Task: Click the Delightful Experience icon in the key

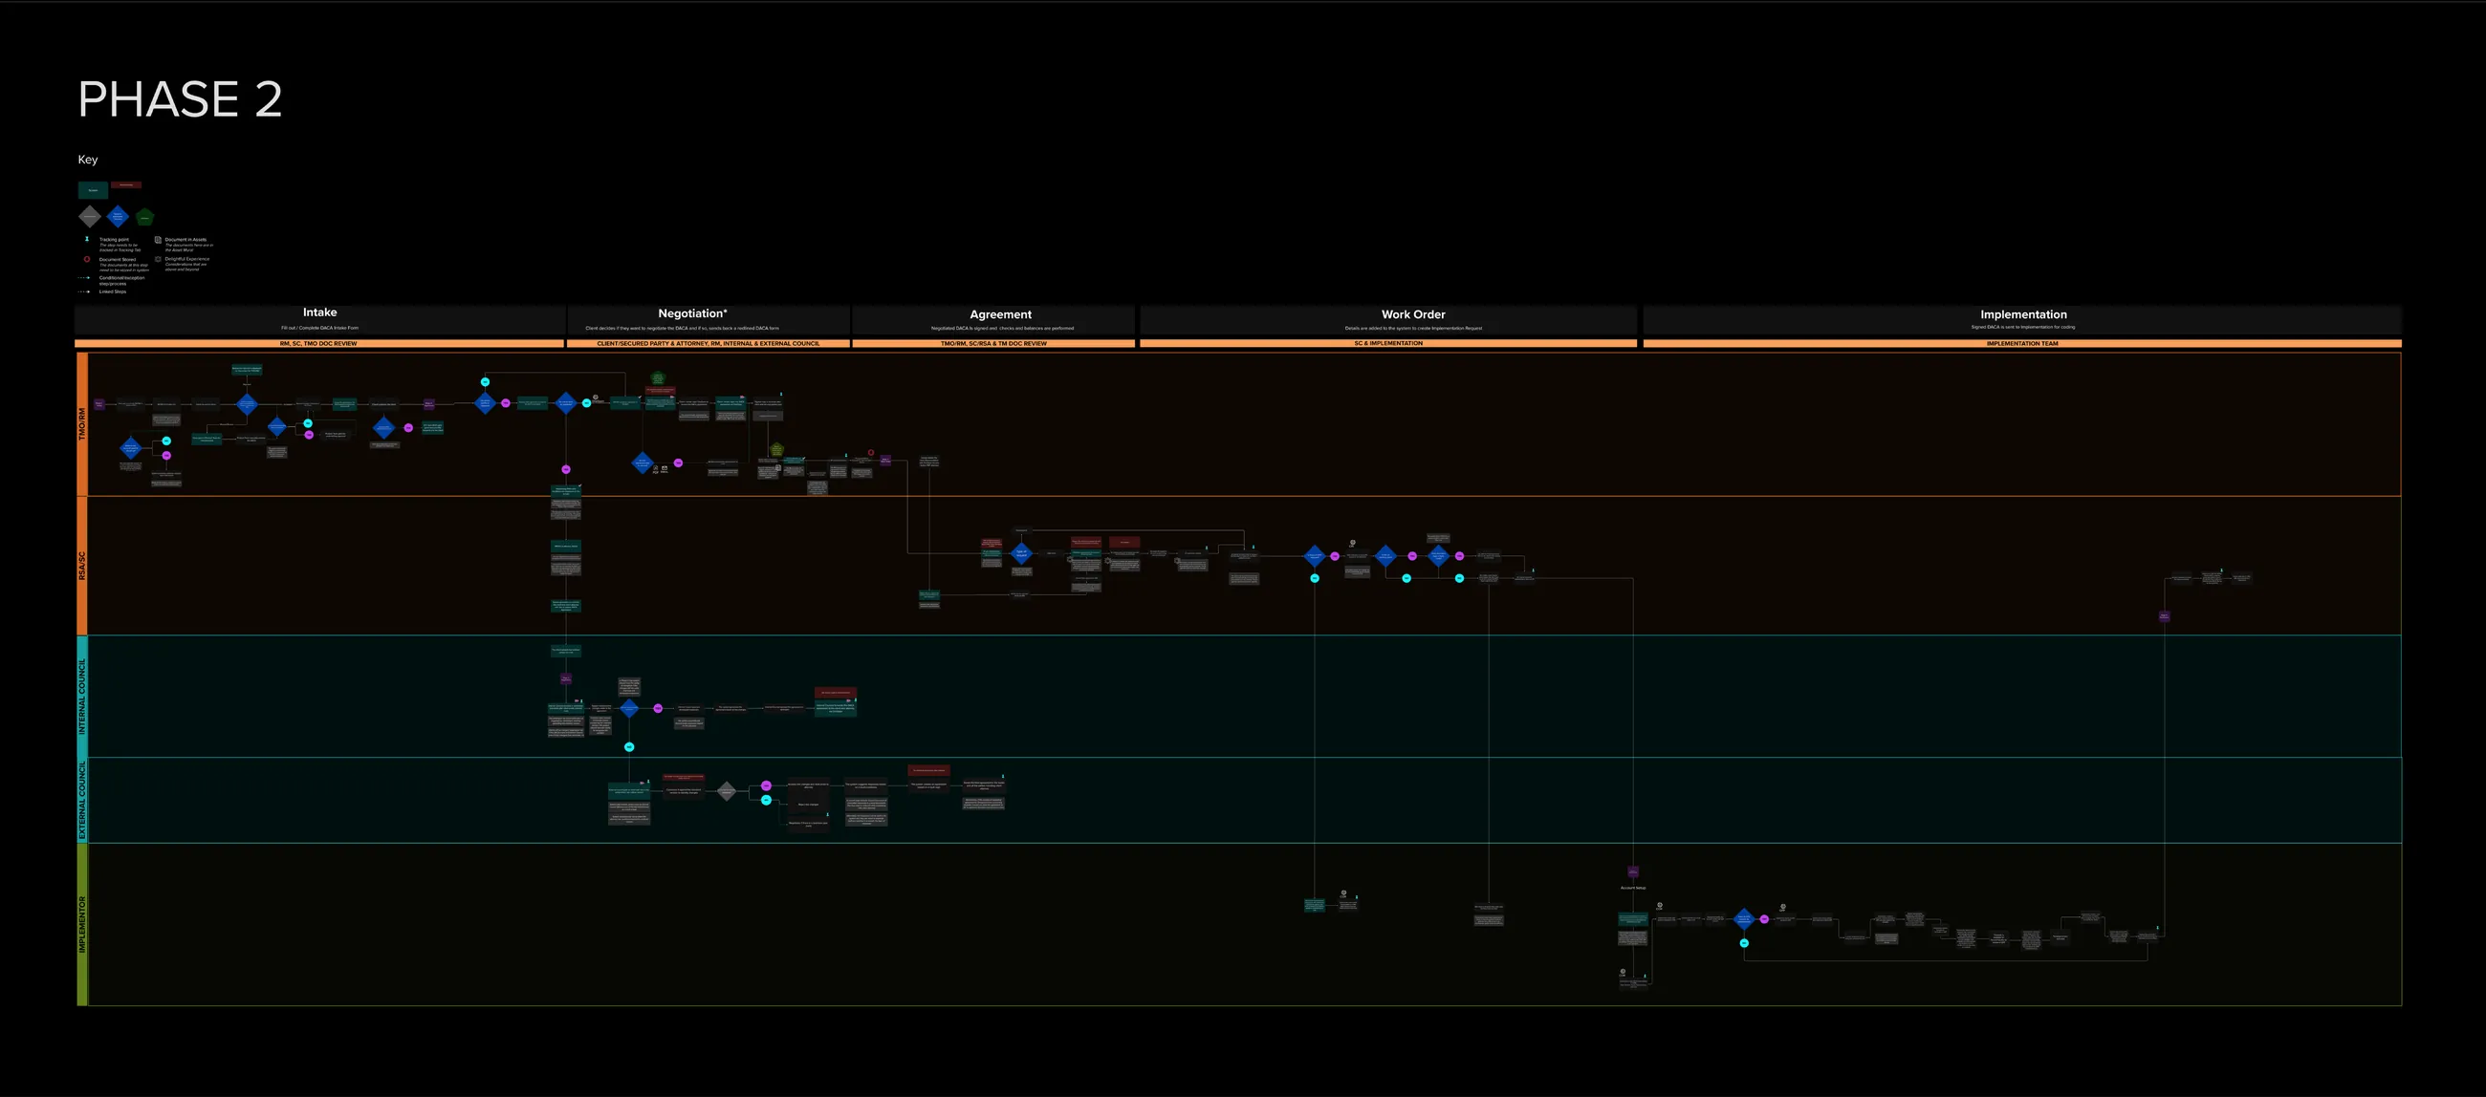Action: 159,260
